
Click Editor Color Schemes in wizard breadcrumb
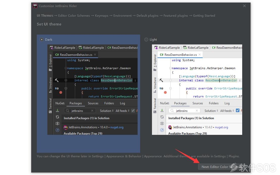pos(74,16)
